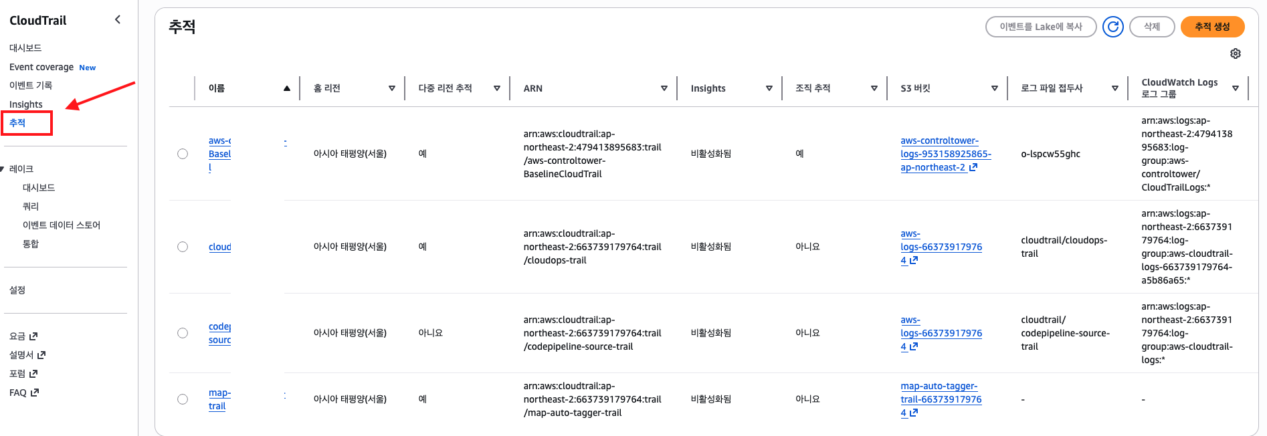Open the codepipeline source trail name link
Image resolution: width=1267 pixels, height=436 pixels.
pyautogui.click(x=219, y=333)
